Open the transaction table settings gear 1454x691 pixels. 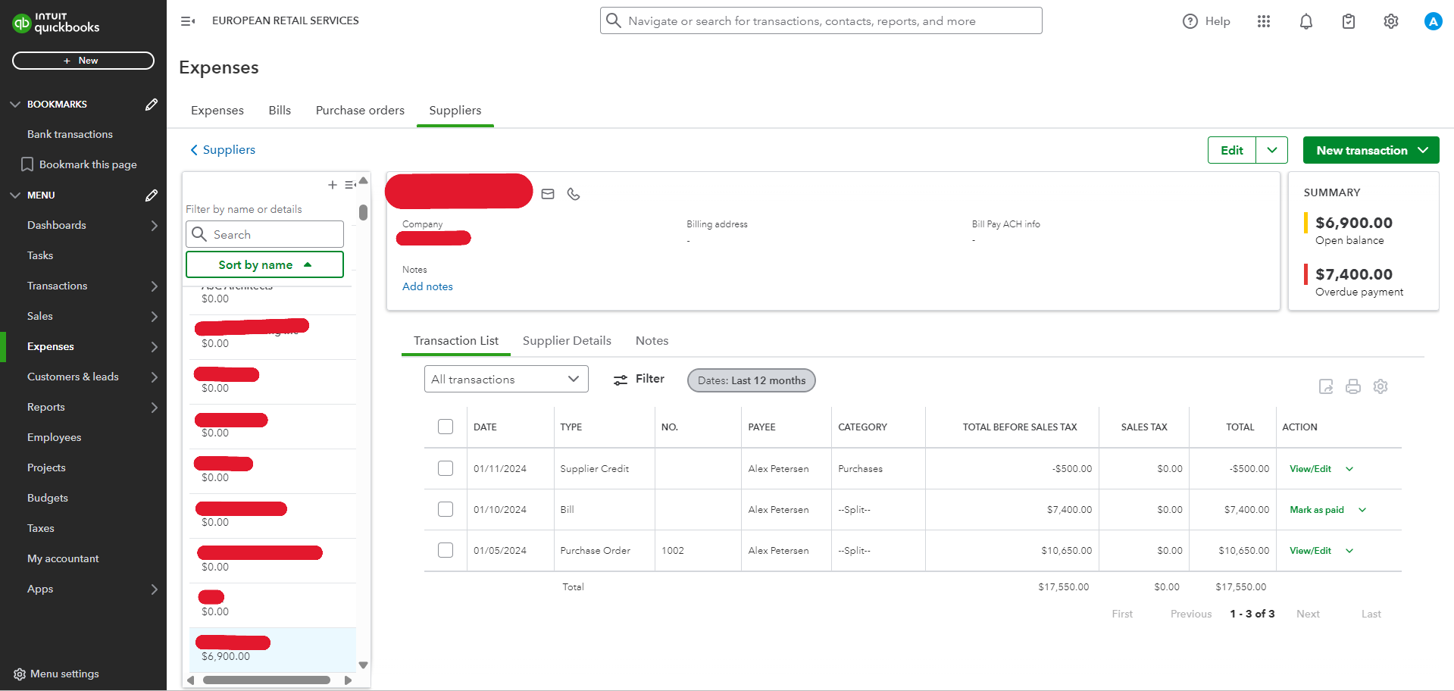point(1380,387)
